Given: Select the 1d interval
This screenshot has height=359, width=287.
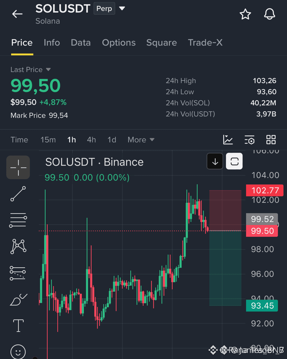Looking at the screenshot, I should [112, 140].
